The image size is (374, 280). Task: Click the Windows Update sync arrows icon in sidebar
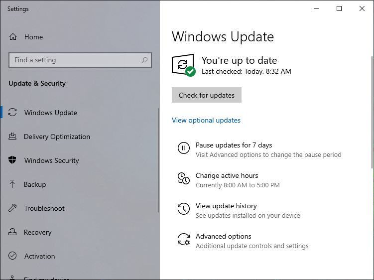pyautogui.click(x=12, y=113)
